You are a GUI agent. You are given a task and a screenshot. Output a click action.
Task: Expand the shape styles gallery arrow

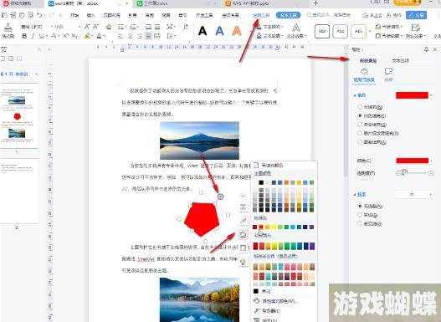point(370,31)
